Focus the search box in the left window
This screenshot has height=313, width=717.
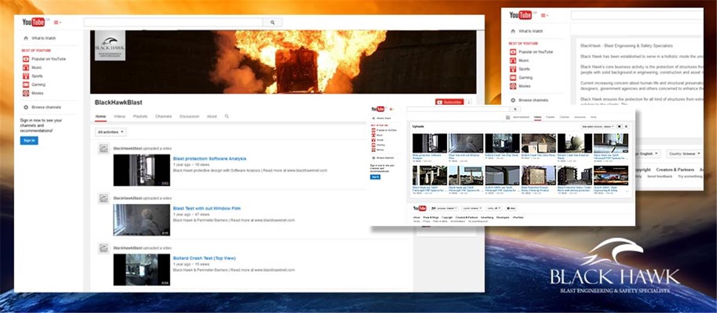click(x=173, y=22)
